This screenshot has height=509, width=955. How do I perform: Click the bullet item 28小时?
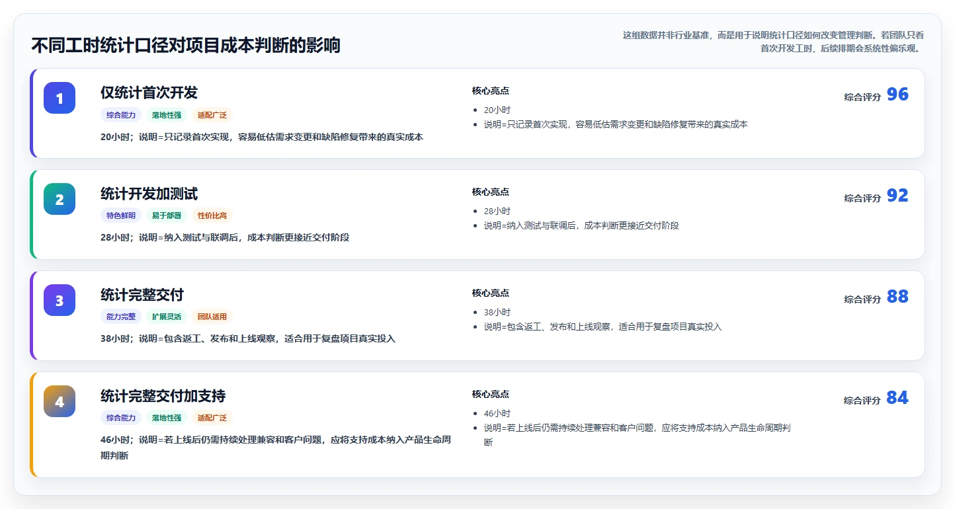(x=497, y=212)
